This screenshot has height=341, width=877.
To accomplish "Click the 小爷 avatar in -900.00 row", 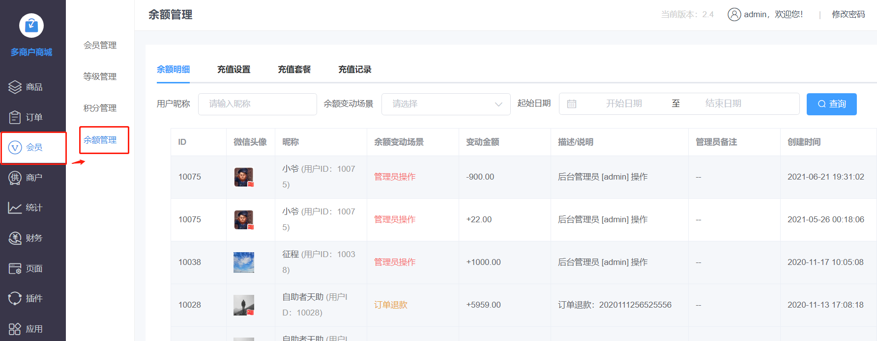I will click(244, 177).
